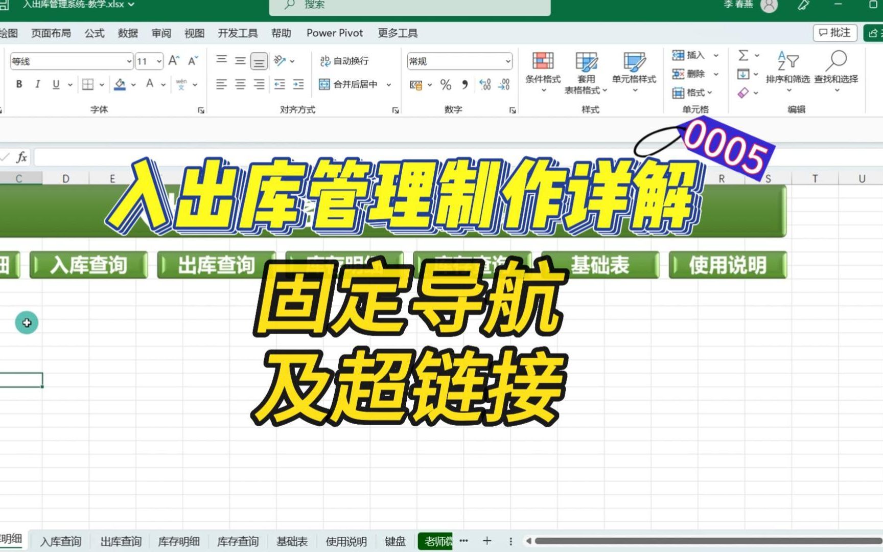Click in the 搜索 search box

(410, 5)
